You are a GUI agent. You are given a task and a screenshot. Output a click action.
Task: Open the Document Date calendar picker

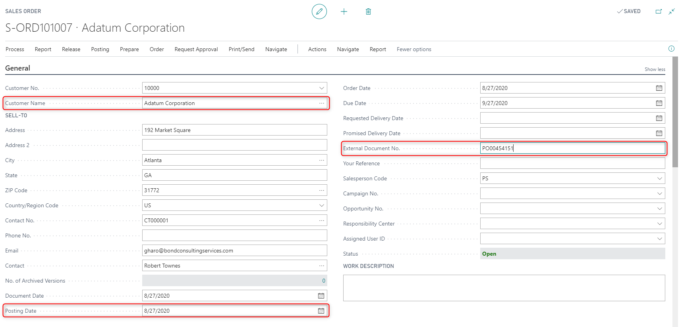click(x=321, y=296)
